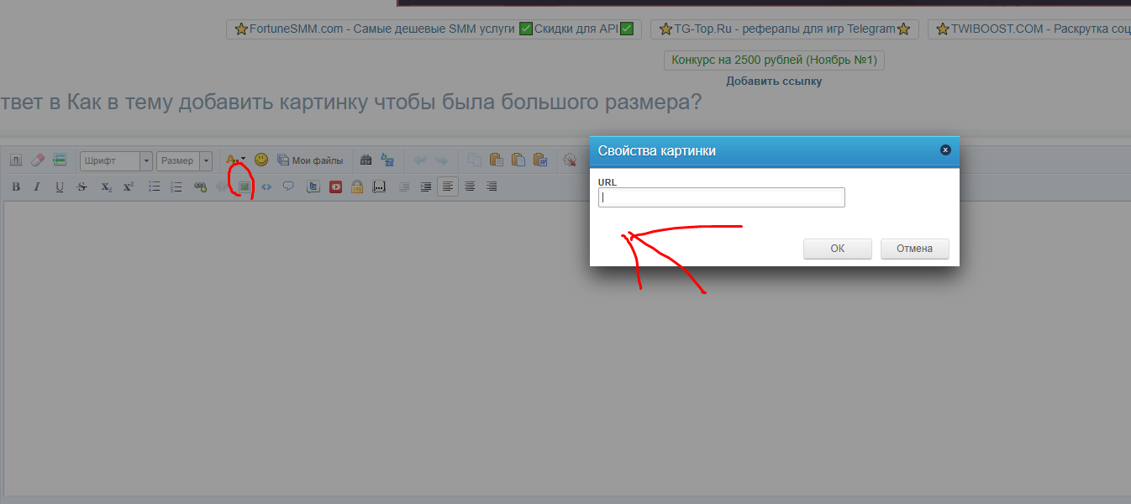
Task: Open the find binoculars tool
Action: tap(366, 160)
